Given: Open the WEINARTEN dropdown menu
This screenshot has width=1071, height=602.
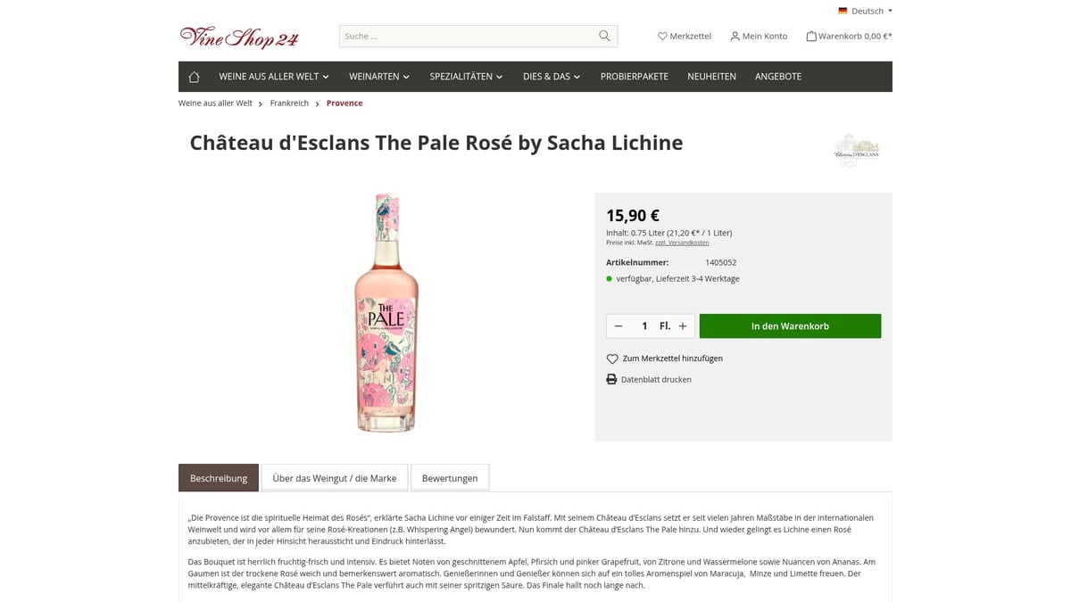Looking at the screenshot, I should (x=378, y=77).
